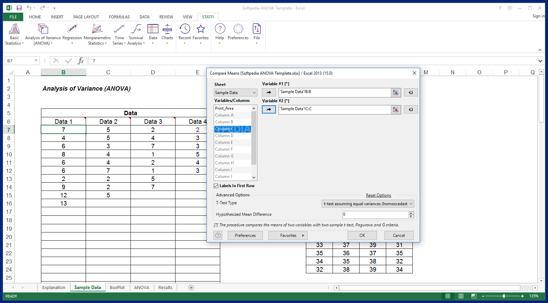This screenshot has width=548, height=303.
Task: Click Redo icon in quick access toolbar
Action: tap(42, 8)
